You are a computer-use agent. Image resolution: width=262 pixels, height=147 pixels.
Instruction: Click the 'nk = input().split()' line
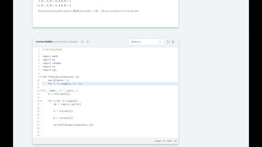click(67, 105)
